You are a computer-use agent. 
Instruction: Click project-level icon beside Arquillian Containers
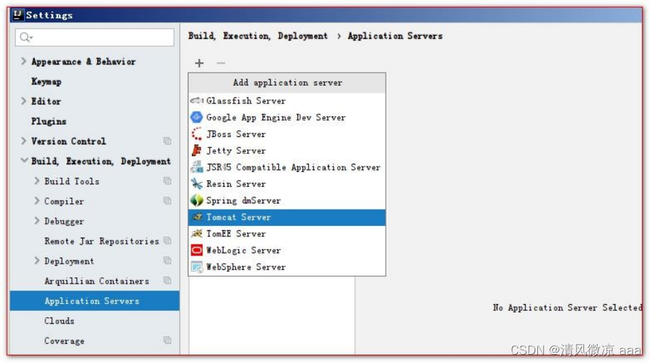coord(167,280)
